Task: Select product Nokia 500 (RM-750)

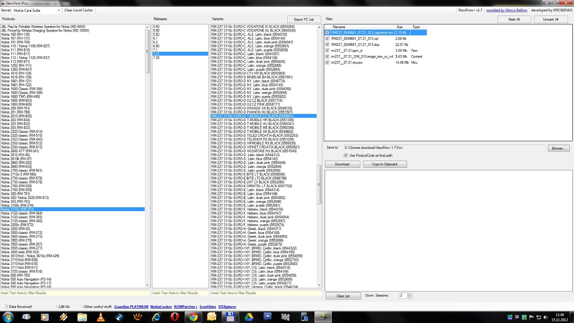Action: point(16,275)
